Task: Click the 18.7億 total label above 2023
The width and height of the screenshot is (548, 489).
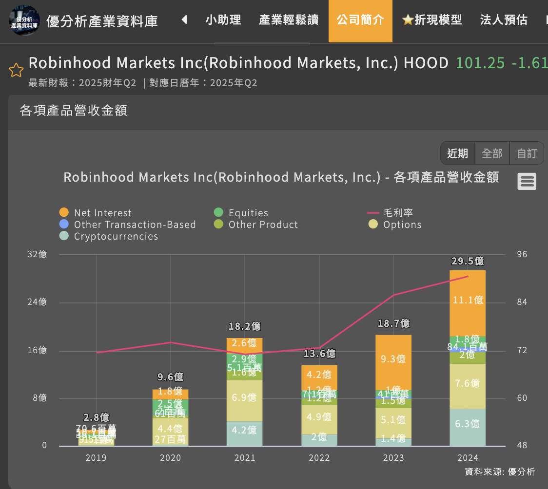Action: 393,323
